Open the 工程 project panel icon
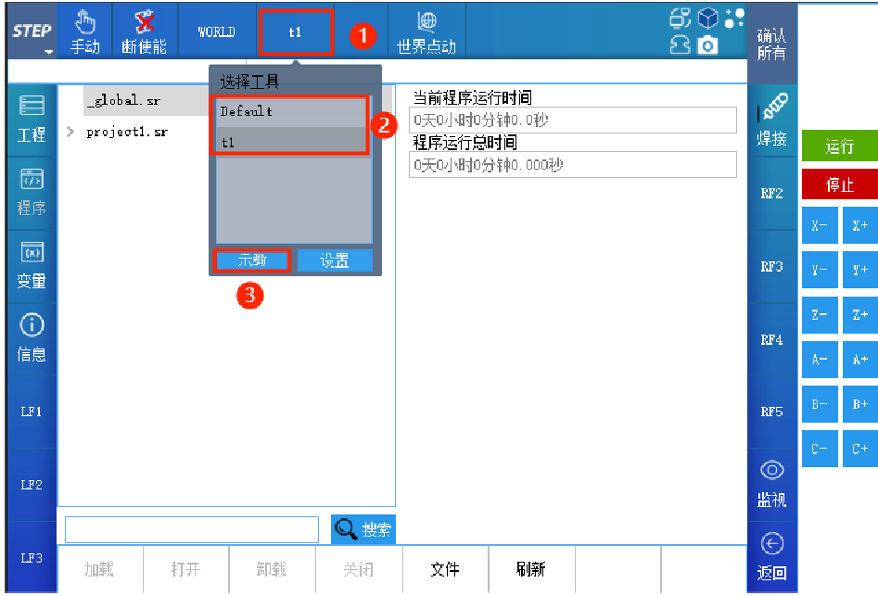 coord(32,119)
